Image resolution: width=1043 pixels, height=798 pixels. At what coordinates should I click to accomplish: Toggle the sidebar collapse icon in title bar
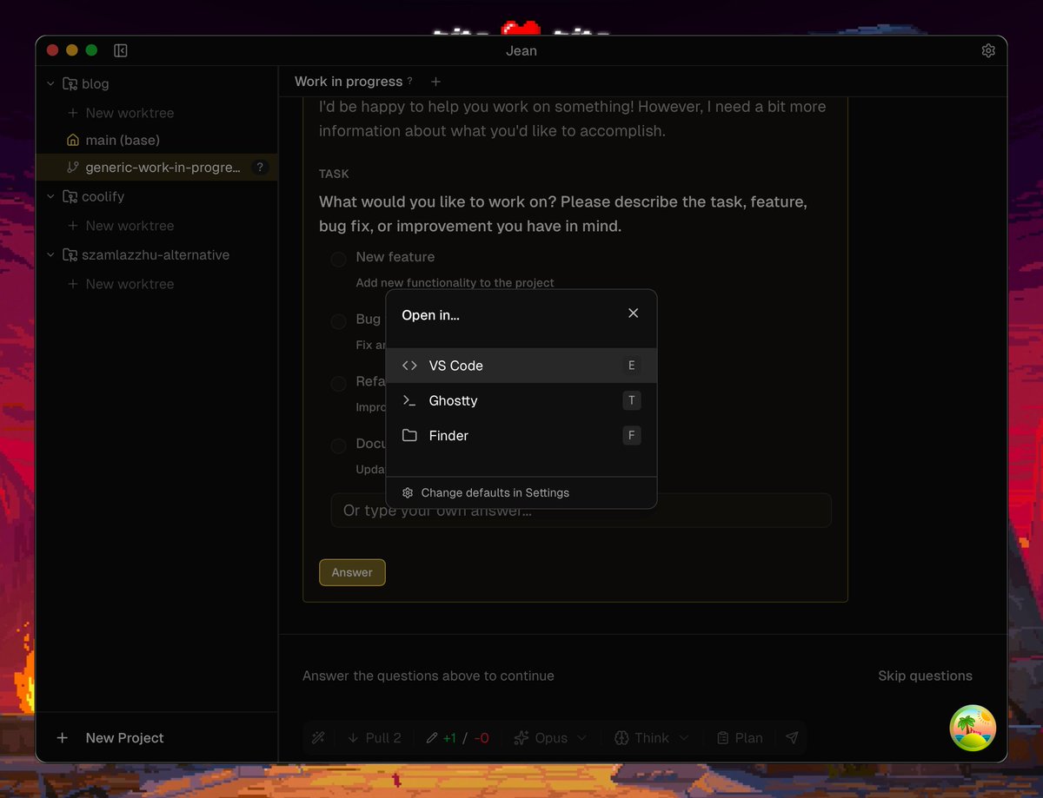click(x=121, y=50)
